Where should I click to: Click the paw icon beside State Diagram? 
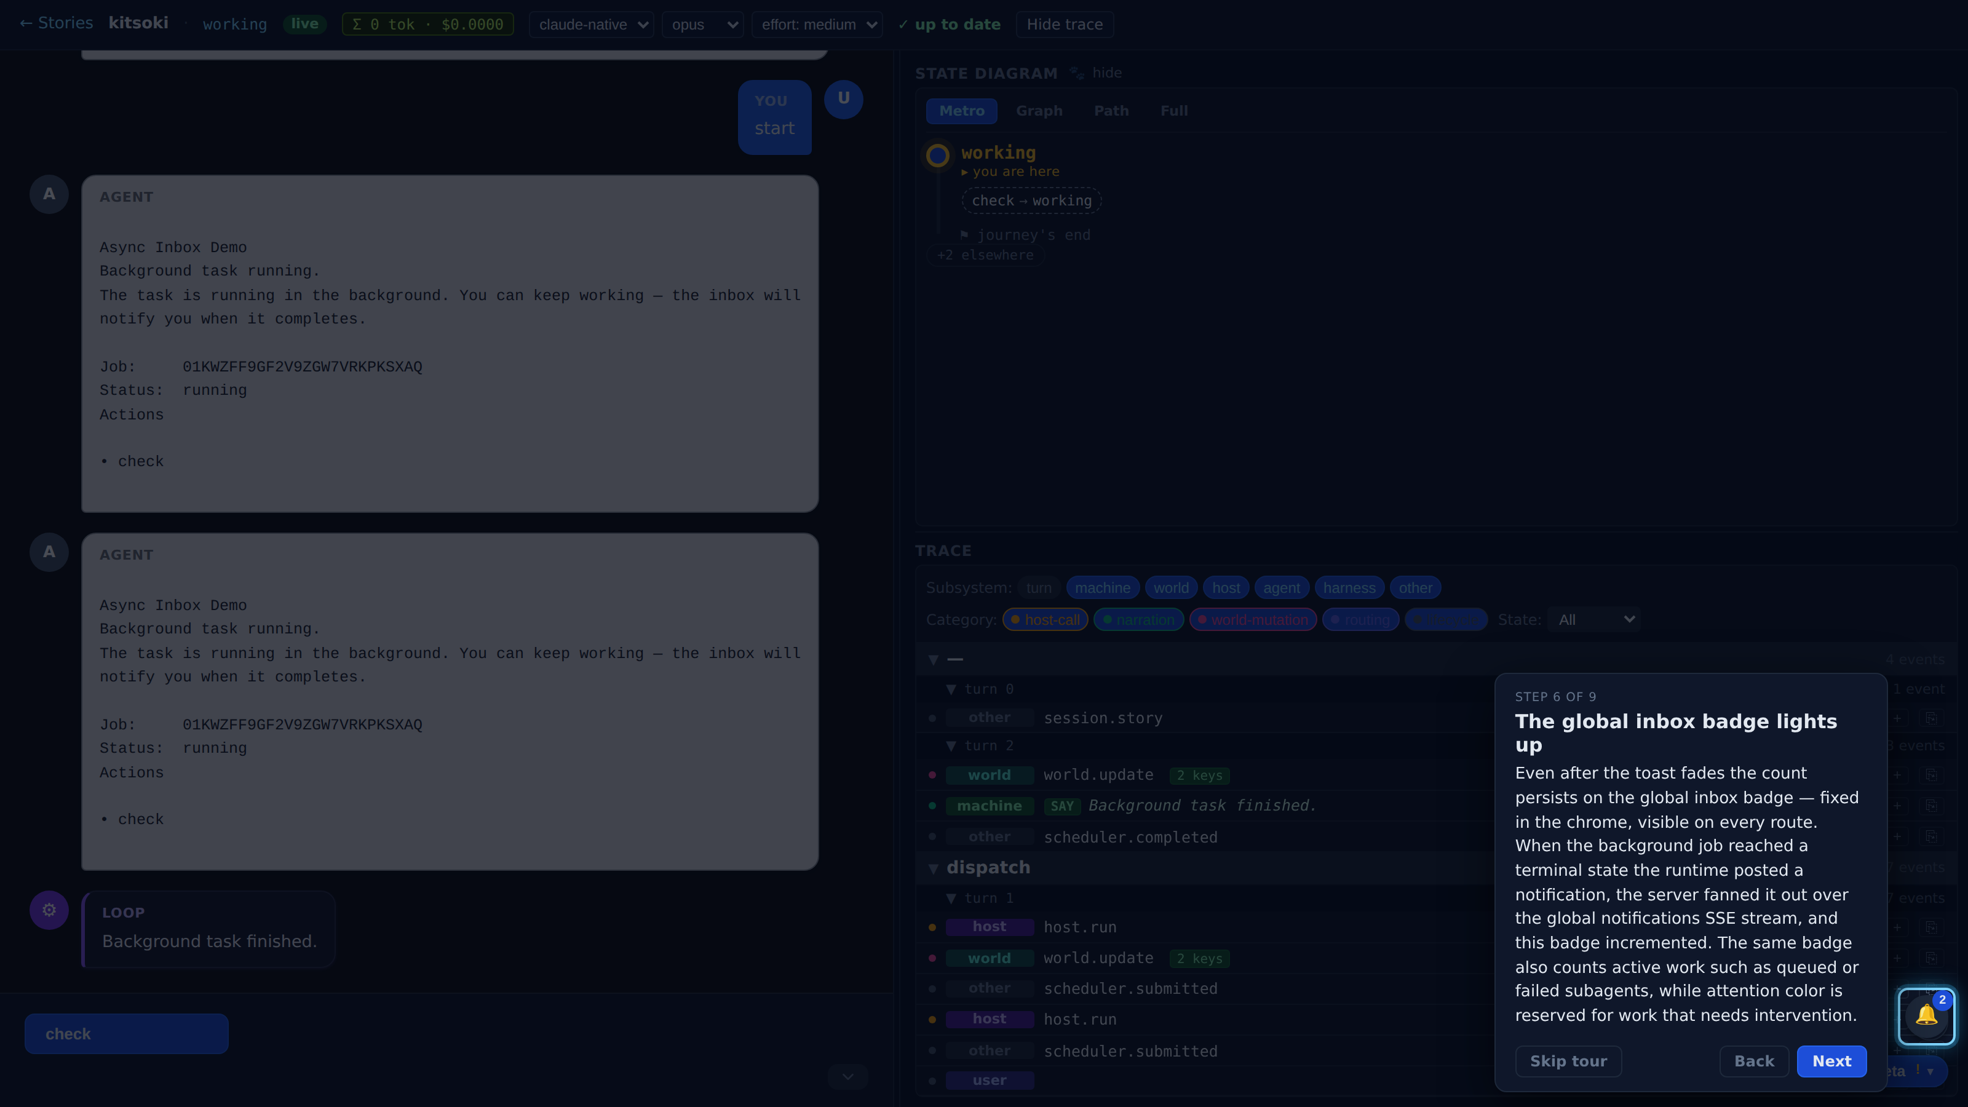click(1076, 73)
